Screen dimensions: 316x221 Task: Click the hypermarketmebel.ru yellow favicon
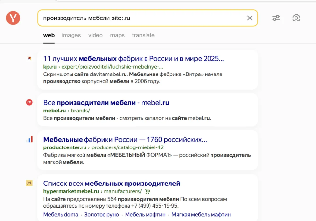29,183
